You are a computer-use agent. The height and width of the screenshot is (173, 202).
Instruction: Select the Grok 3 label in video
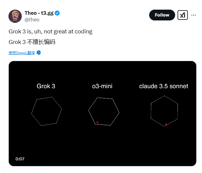click(x=46, y=86)
